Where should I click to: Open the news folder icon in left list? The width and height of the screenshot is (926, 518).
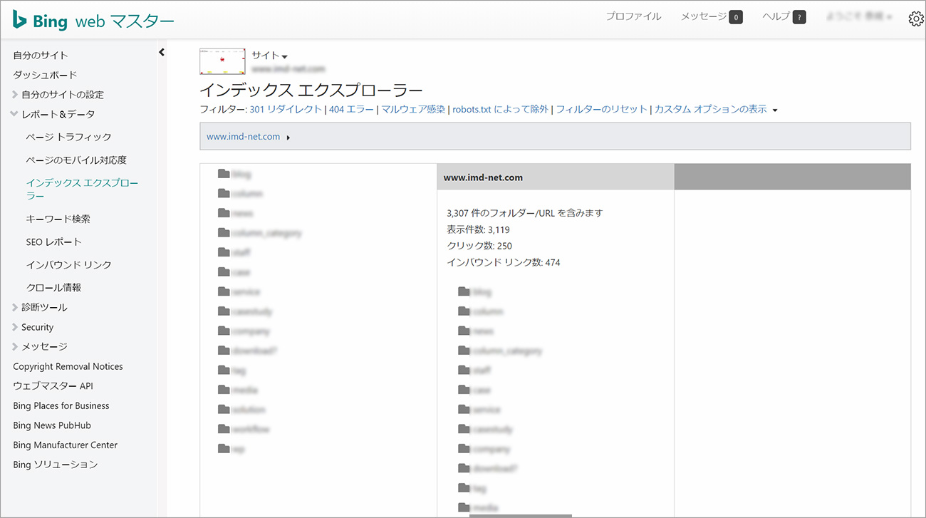pyautogui.click(x=224, y=212)
